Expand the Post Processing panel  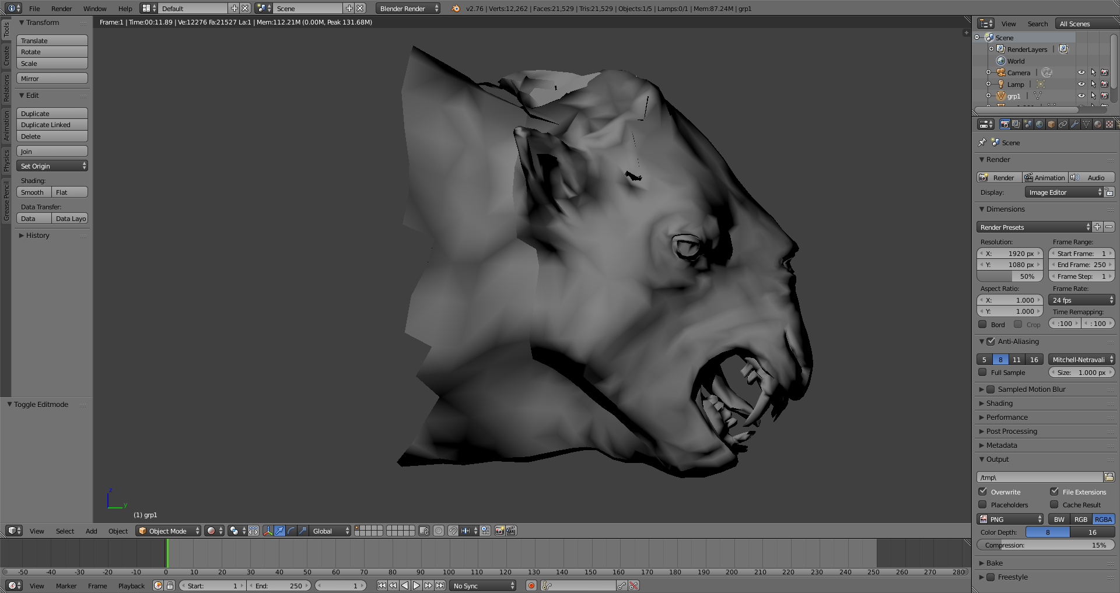point(1012,431)
